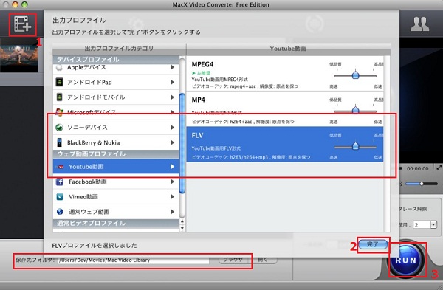
Task: Adjust the preview volume slider
Action: click(422, 184)
